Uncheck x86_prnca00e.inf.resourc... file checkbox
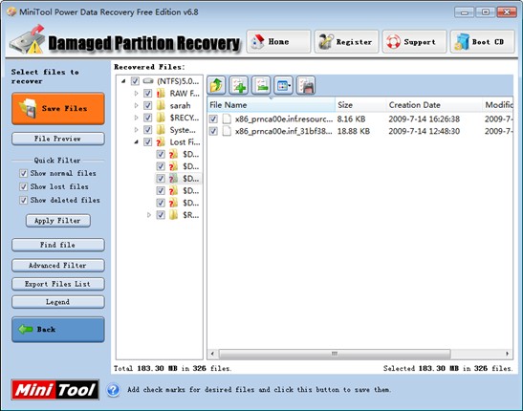This screenshot has width=523, height=411. click(x=213, y=119)
